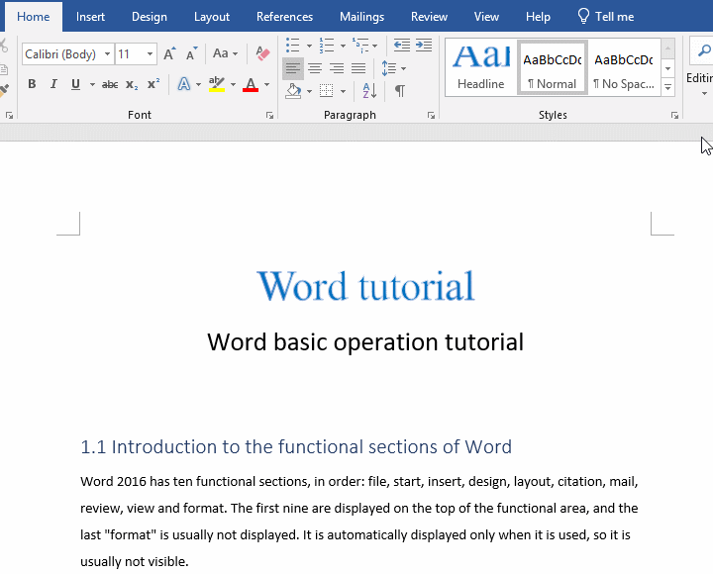Open the References tab
This screenshot has height=574, width=713.
284,17
